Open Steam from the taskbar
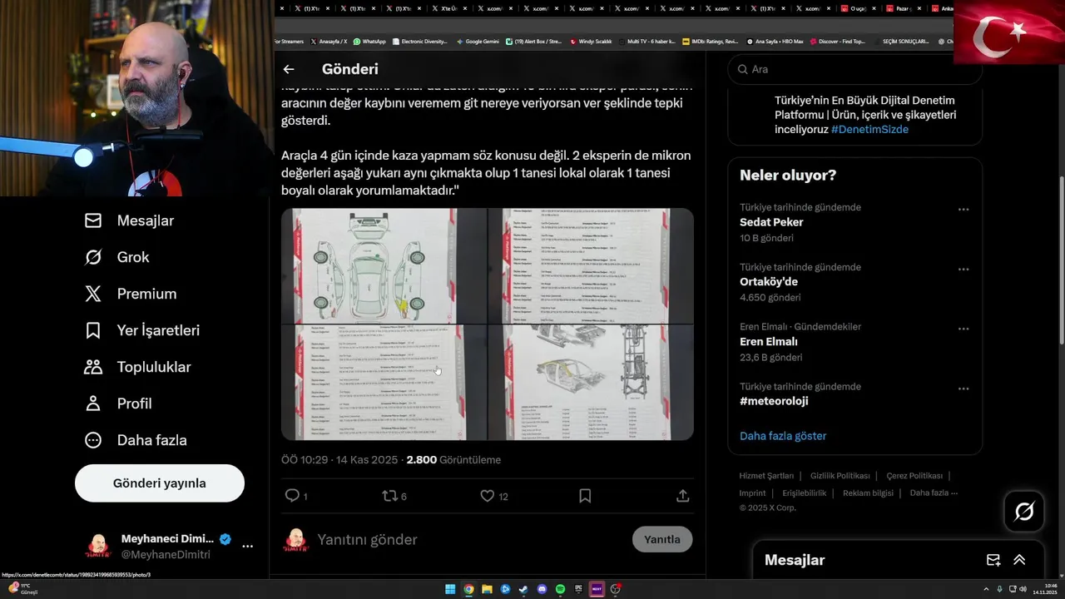The width and height of the screenshot is (1065, 599). (x=523, y=589)
